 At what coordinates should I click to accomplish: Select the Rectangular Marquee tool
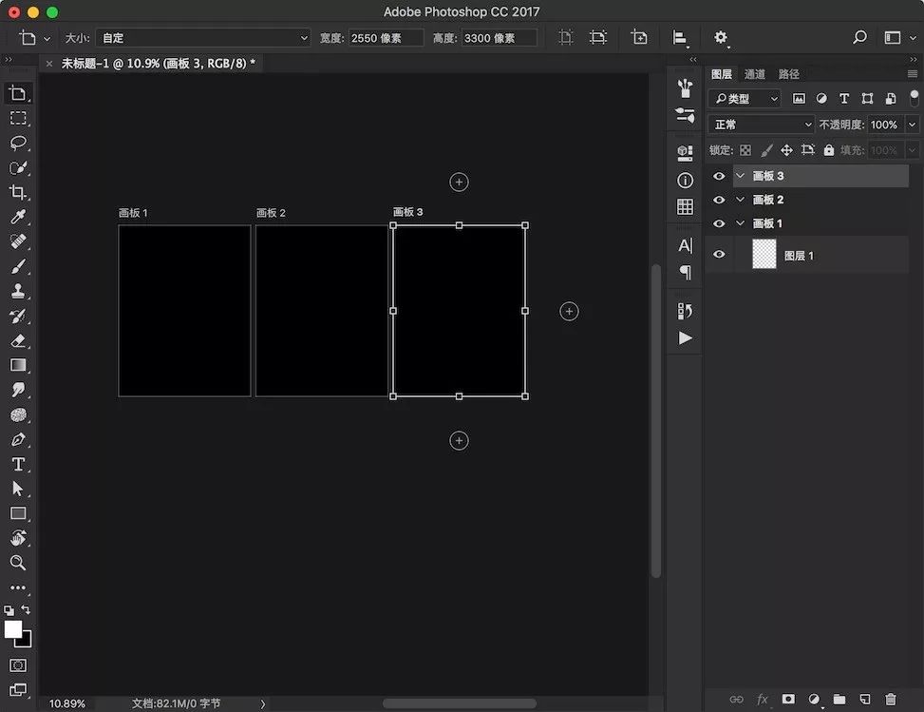coord(18,118)
